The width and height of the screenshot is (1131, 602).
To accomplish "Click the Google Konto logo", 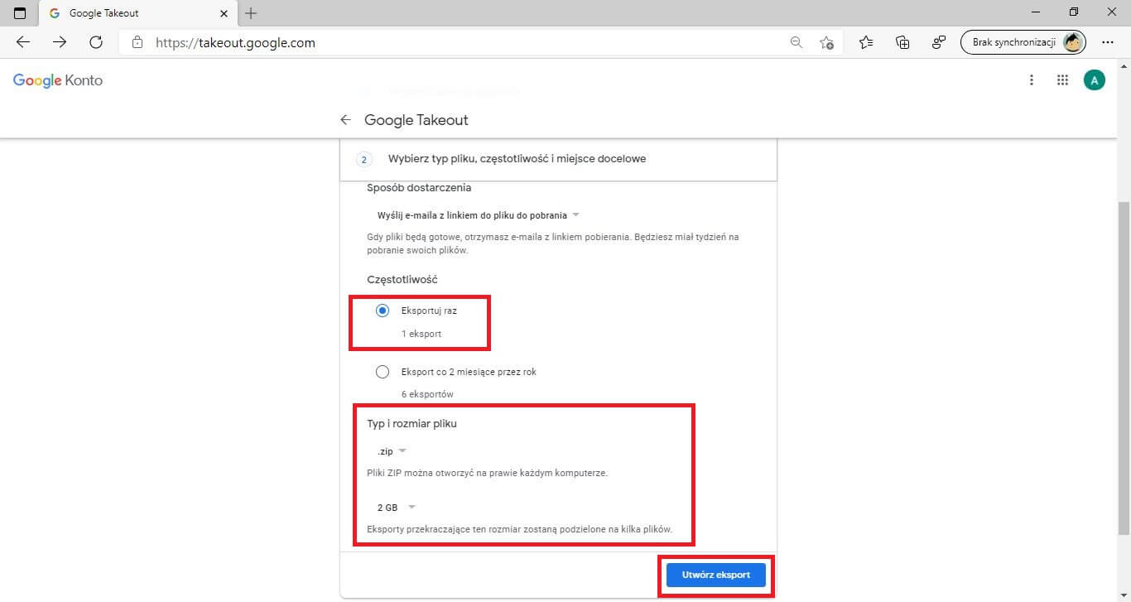I will pos(58,80).
